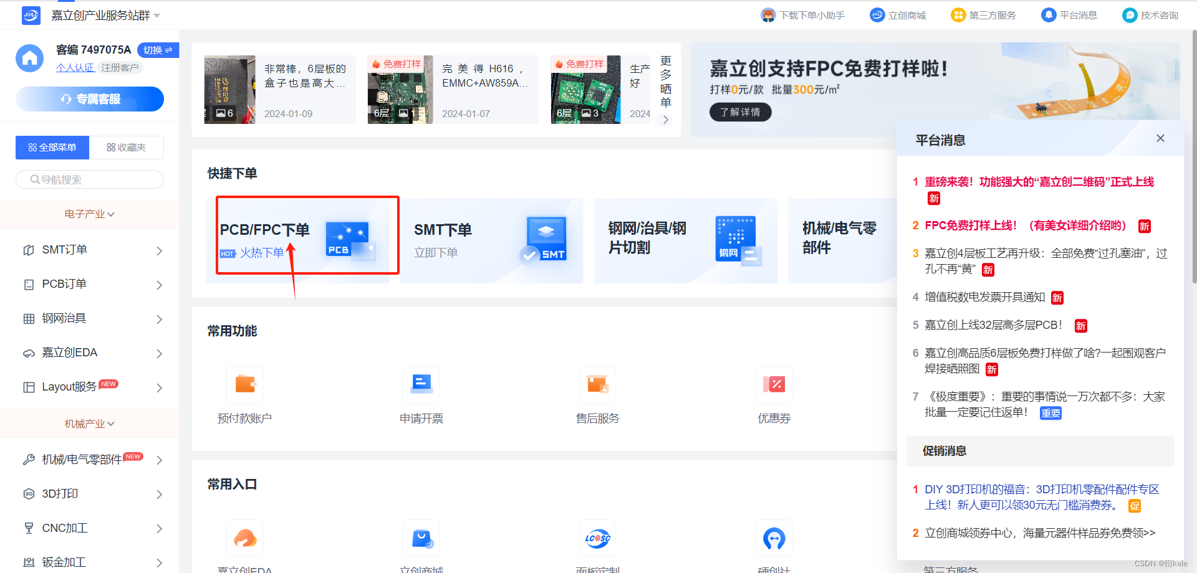Open promo 立创商城领券中心

(1040, 533)
